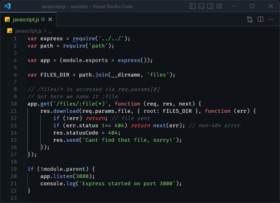This screenshot has width=280, height=203.
Task: Click 'listen' in app.listen(3000)
Action: (63, 176)
